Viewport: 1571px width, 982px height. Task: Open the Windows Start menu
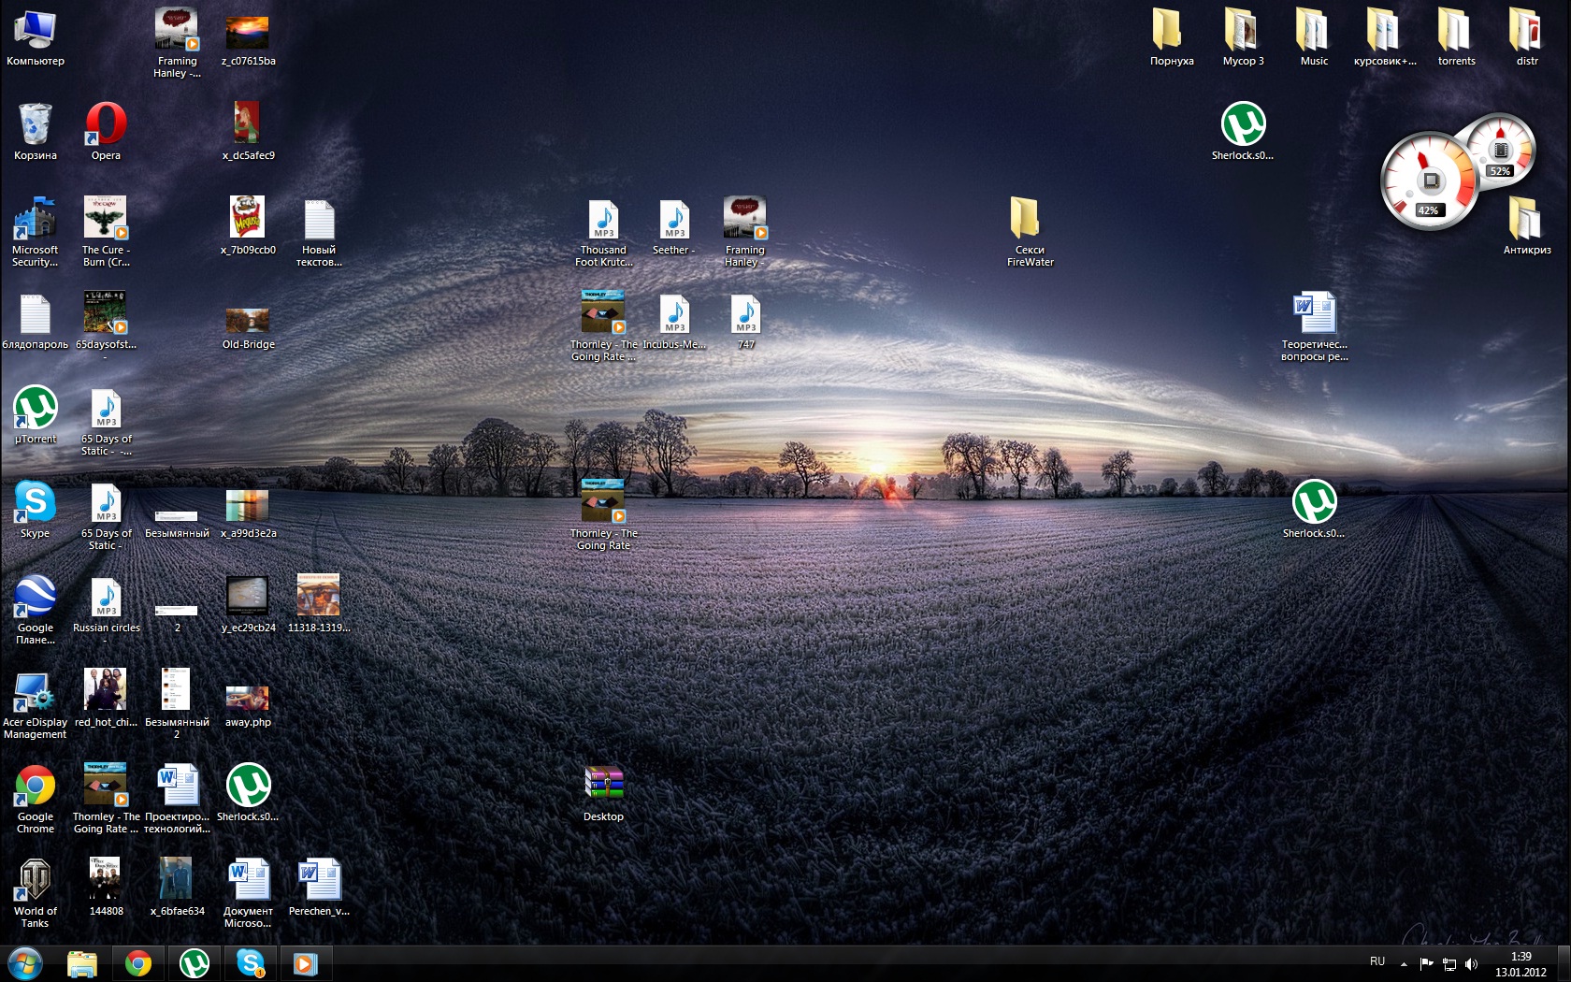tap(25, 963)
